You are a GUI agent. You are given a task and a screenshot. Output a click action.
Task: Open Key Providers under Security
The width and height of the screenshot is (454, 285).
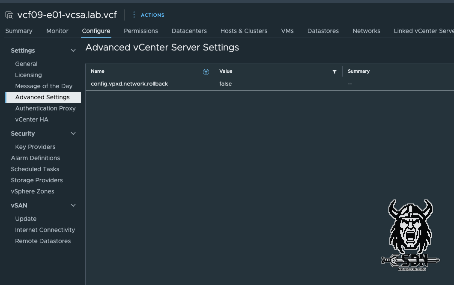[35, 147]
